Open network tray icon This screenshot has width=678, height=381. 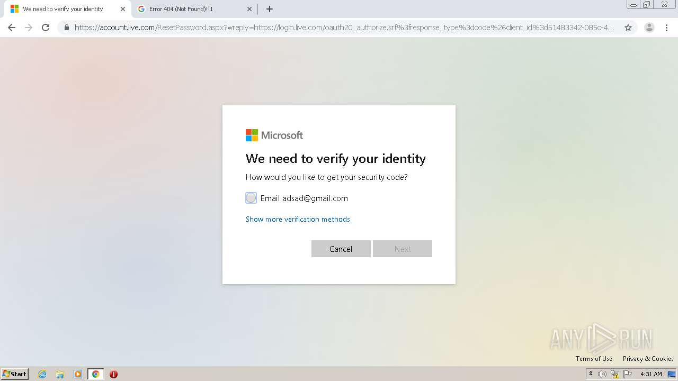coord(615,374)
